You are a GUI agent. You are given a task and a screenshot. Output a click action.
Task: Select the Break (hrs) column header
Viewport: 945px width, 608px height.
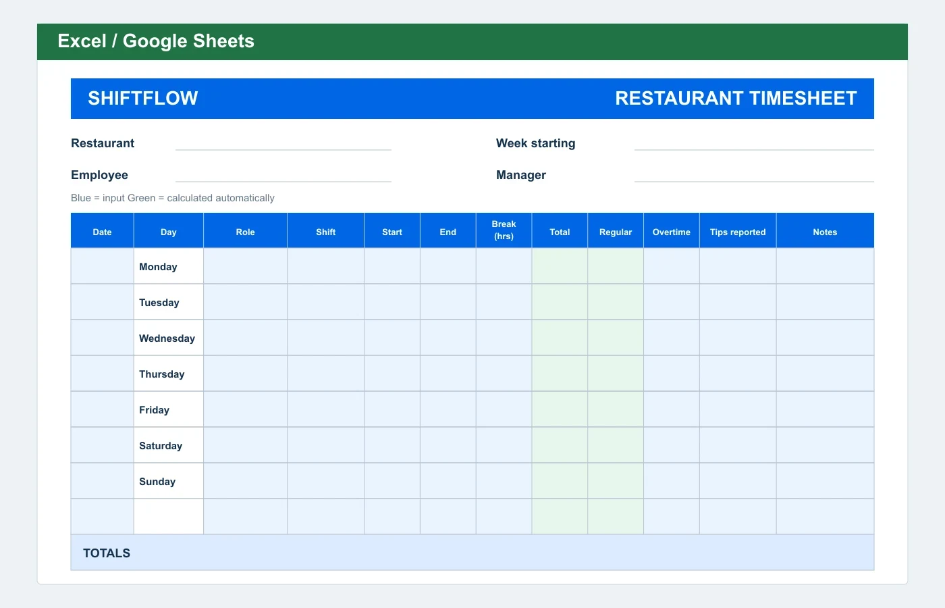[504, 231]
